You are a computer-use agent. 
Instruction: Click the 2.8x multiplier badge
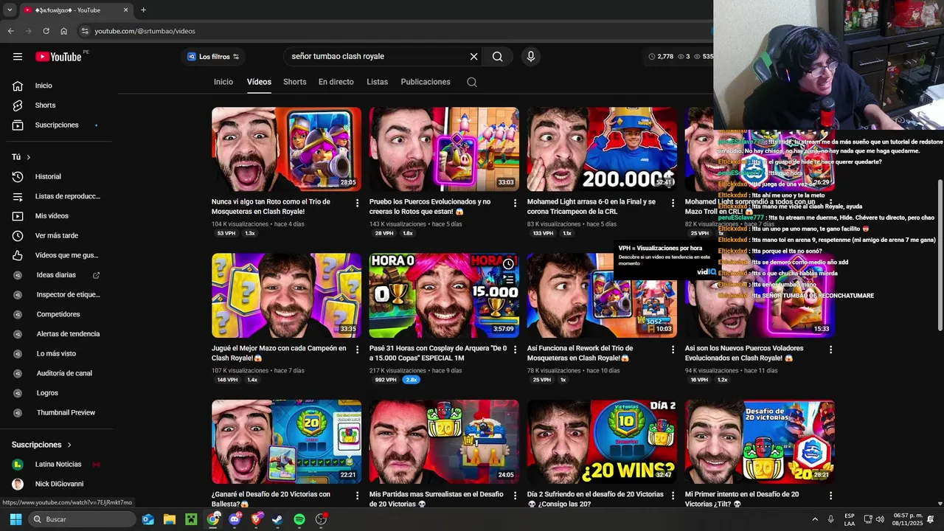(411, 380)
